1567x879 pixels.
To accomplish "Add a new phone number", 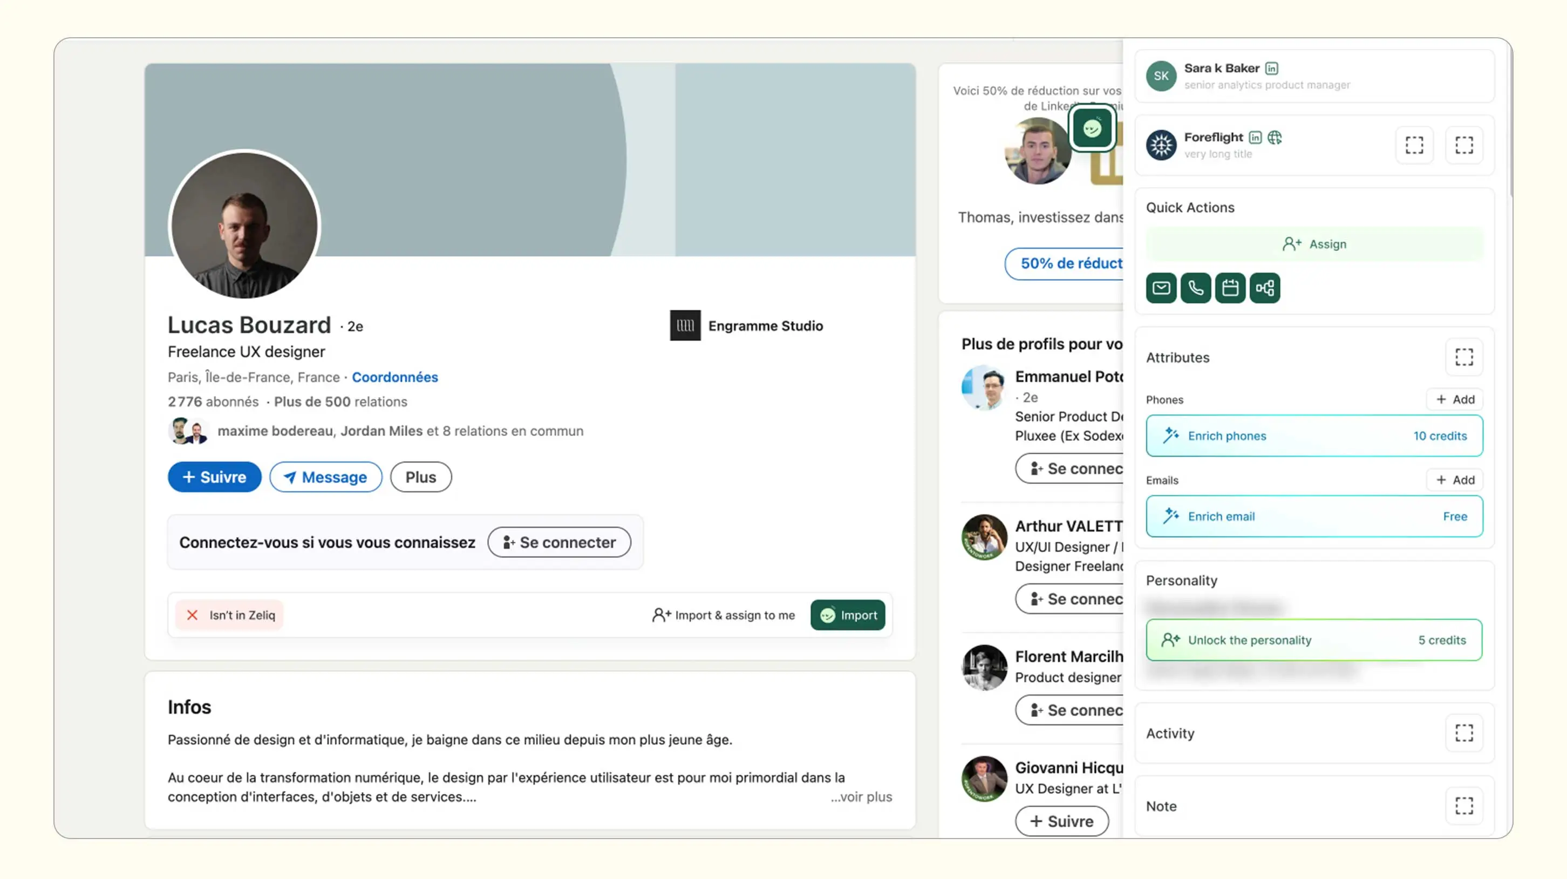I will coord(1454,400).
